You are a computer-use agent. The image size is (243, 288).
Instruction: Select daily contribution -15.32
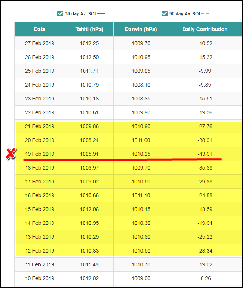point(205,57)
